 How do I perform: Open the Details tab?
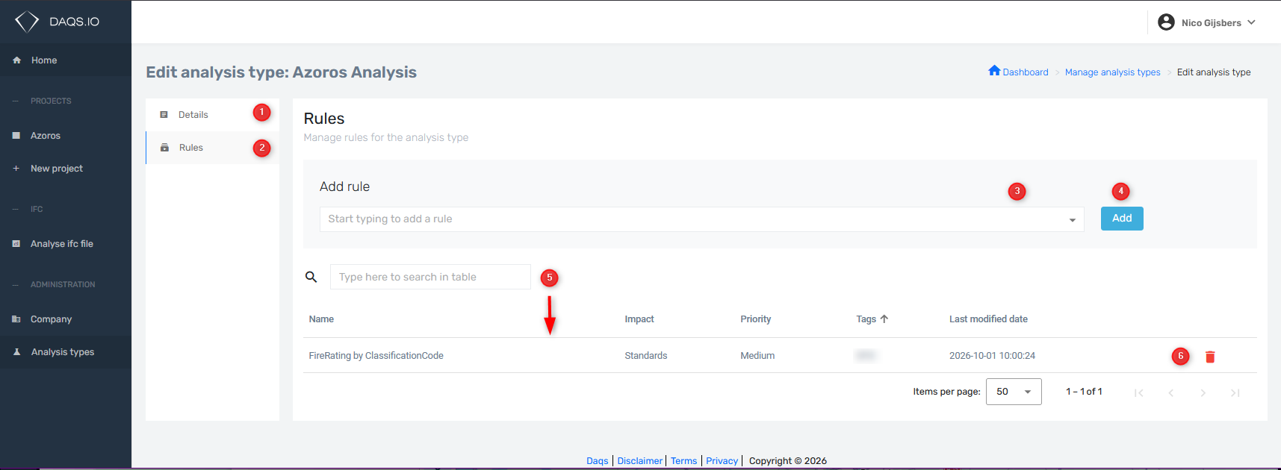pos(213,115)
